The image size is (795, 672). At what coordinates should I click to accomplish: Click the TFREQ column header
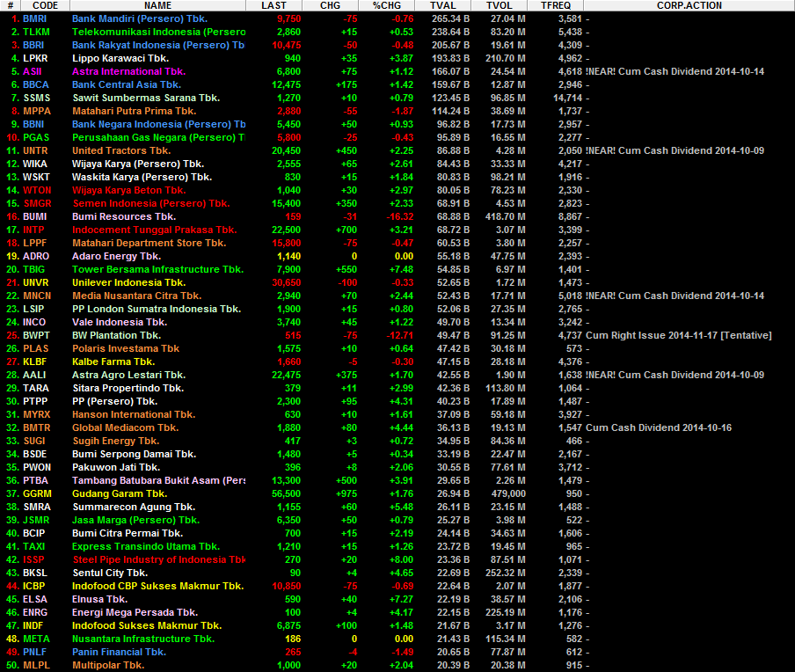(x=555, y=5)
